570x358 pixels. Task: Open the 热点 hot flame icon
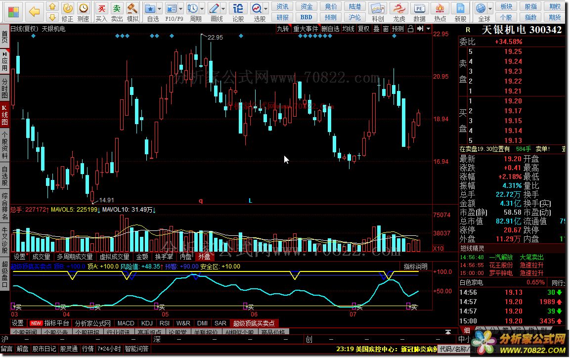pyautogui.click(x=440, y=8)
